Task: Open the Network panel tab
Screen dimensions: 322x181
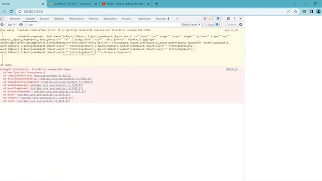Action: coord(59,19)
